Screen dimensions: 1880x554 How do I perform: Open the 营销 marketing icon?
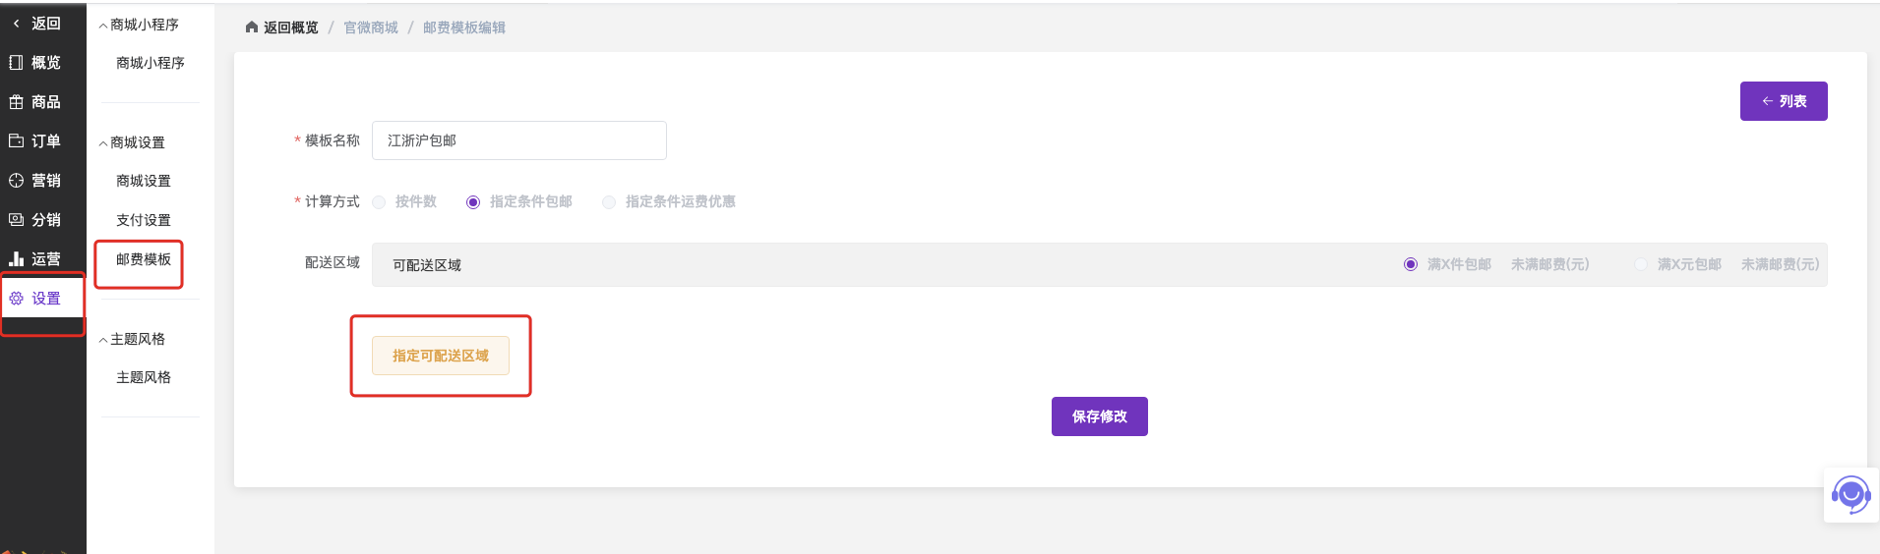pos(16,181)
